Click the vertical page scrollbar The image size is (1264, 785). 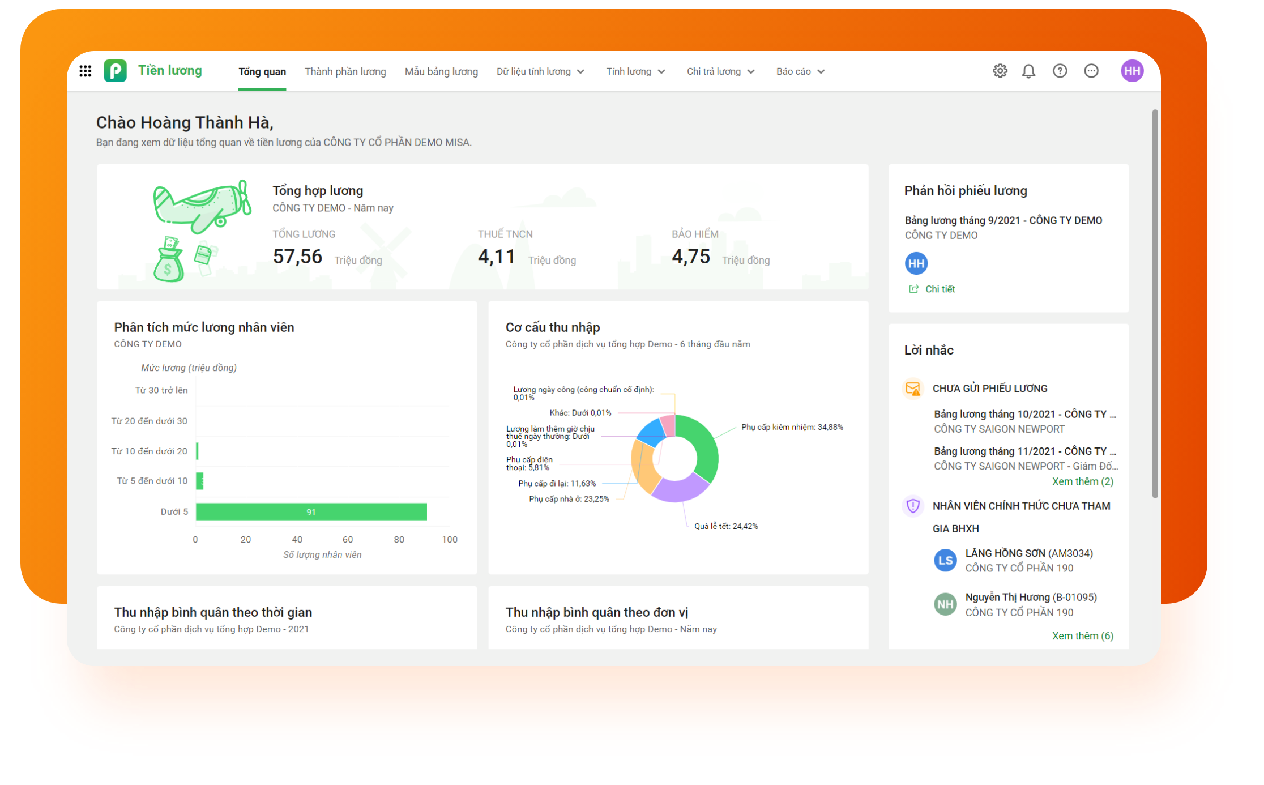tap(1155, 304)
